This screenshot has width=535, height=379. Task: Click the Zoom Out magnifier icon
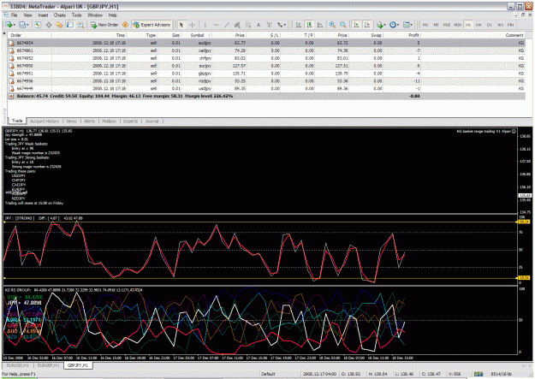click(x=343, y=25)
